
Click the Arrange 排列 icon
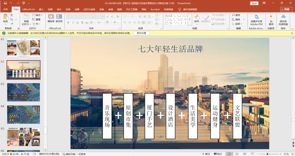coord(197,17)
